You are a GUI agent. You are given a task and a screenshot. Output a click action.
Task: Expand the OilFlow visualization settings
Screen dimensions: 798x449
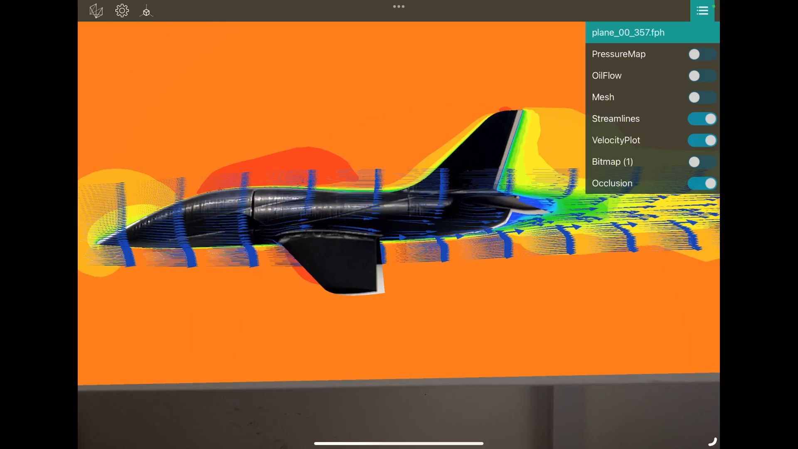(607, 75)
